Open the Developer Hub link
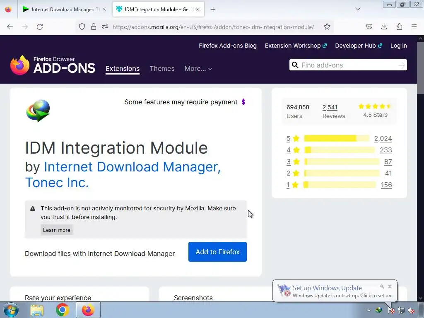424x318 pixels. click(x=359, y=46)
